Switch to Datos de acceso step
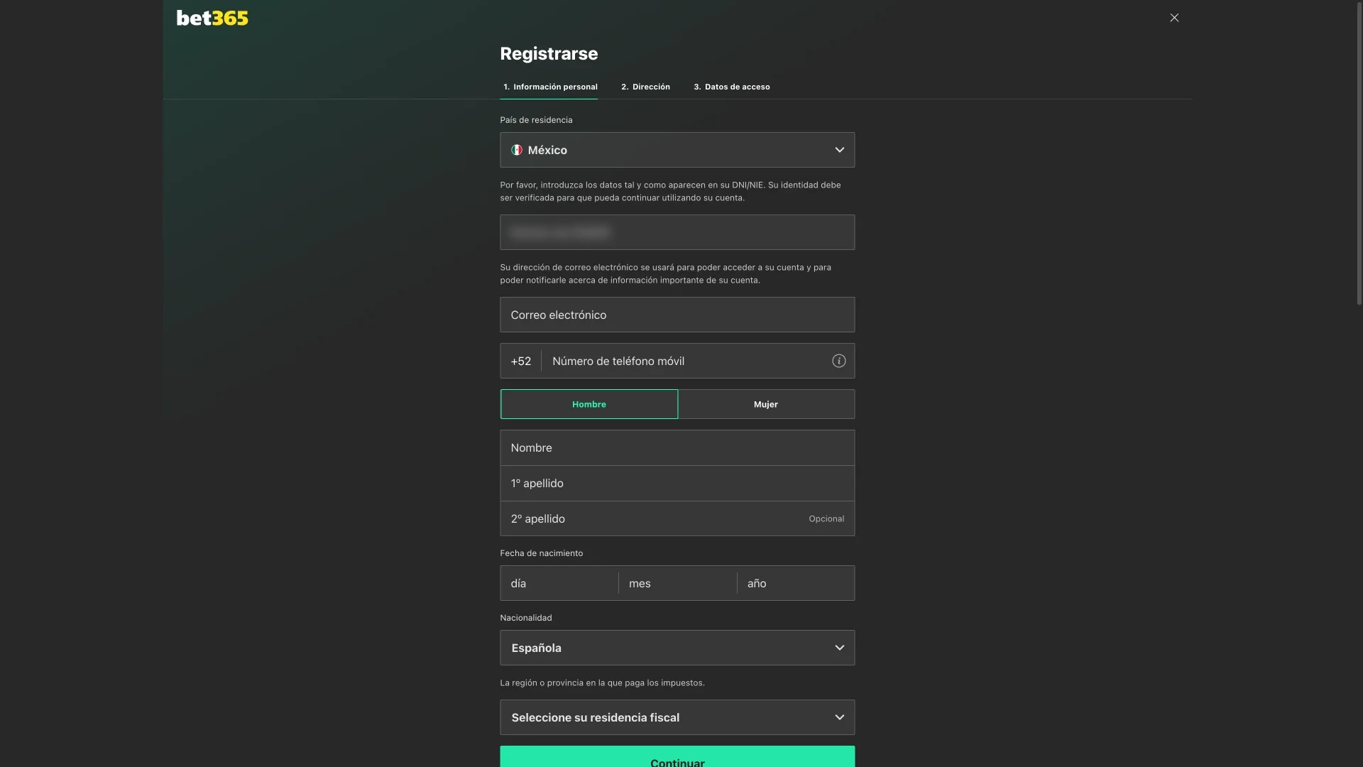Viewport: 1363px width, 767px height. click(732, 87)
